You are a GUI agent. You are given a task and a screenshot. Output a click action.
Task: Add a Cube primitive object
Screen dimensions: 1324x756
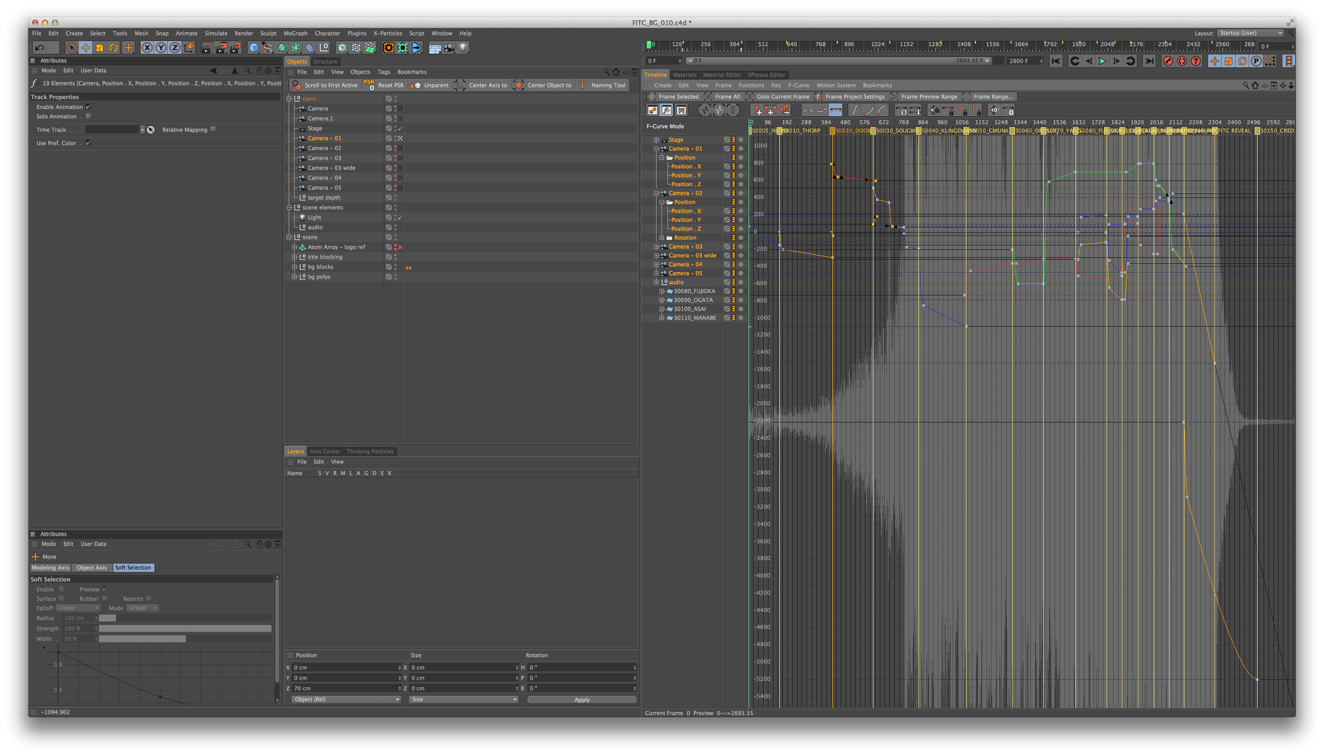click(254, 48)
